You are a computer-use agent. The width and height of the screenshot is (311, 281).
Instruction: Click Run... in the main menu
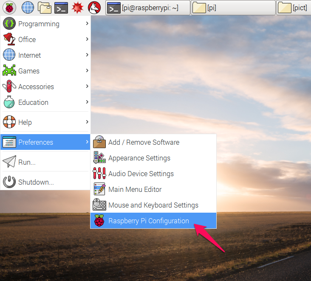pos(27,162)
